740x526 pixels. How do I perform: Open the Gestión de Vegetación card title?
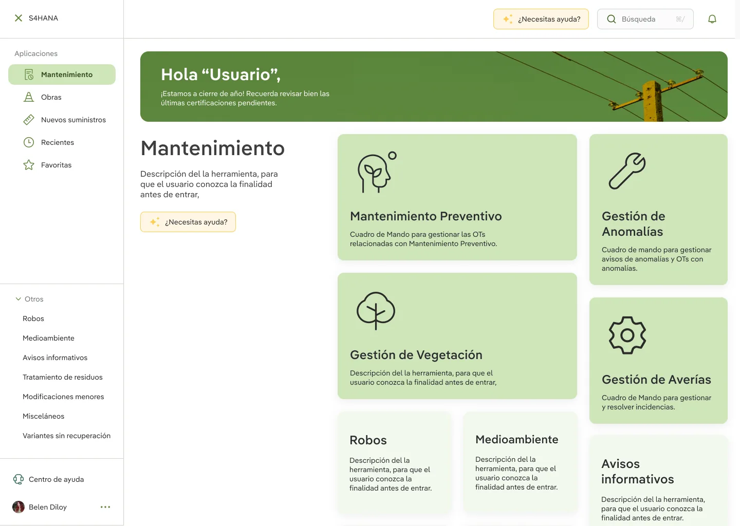tap(416, 355)
